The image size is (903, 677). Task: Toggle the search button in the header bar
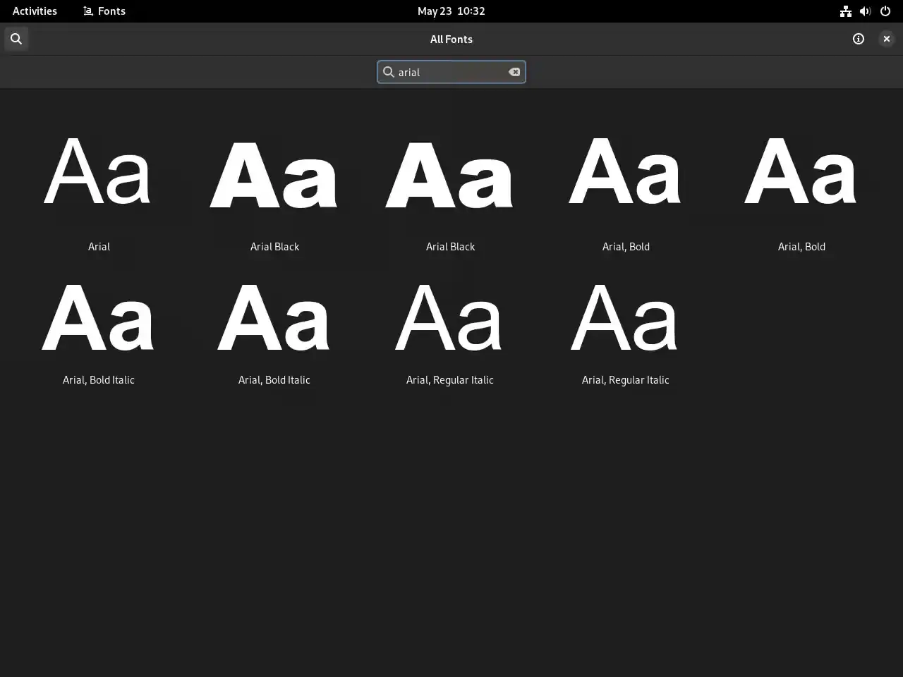pos(16,39)
